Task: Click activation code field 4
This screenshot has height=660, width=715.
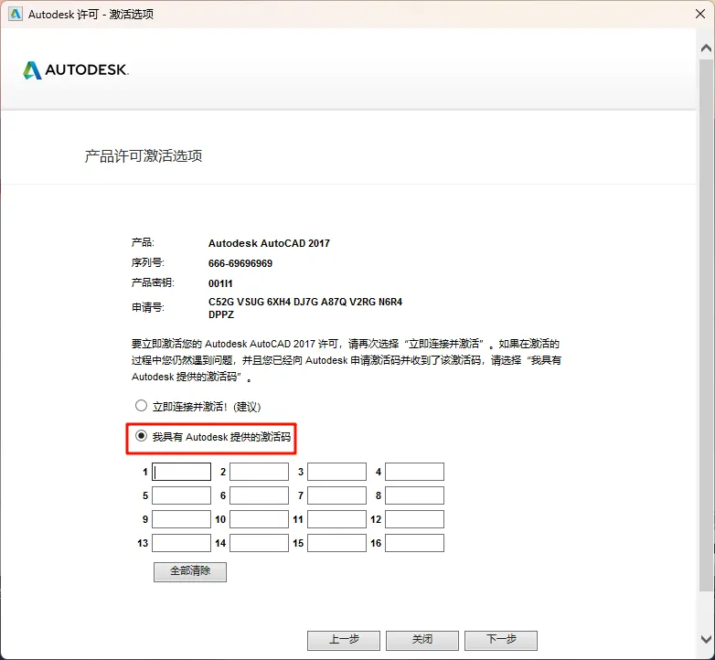Action: pyautogui.click(x=414, y=472)
